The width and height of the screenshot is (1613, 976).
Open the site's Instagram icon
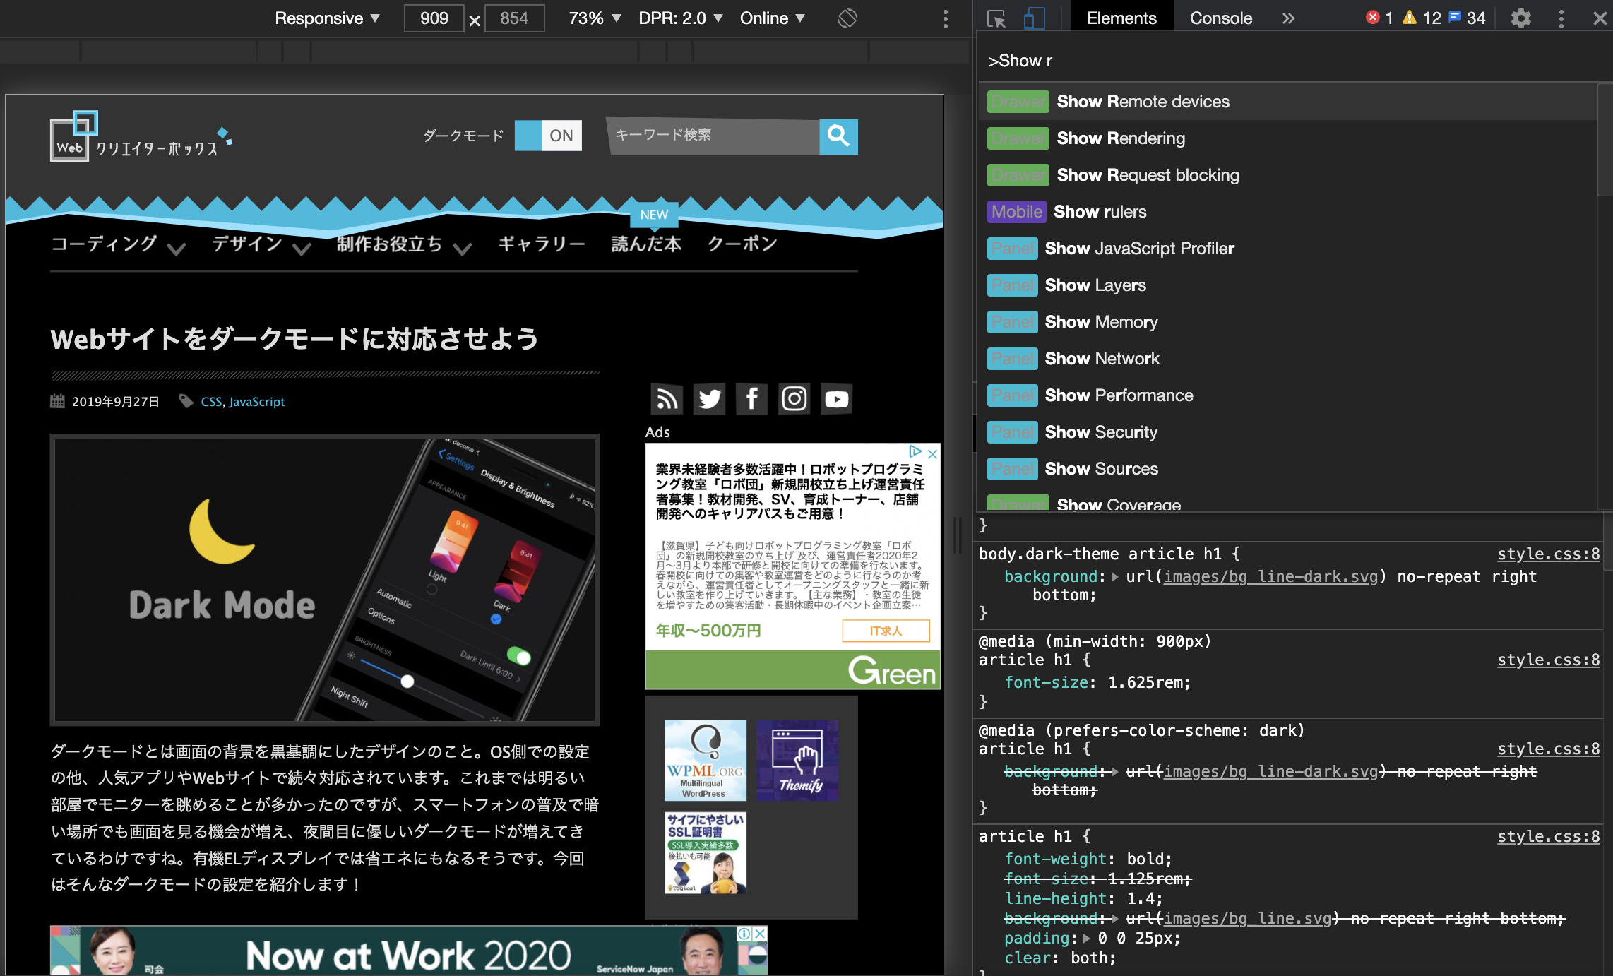[794, 399]
